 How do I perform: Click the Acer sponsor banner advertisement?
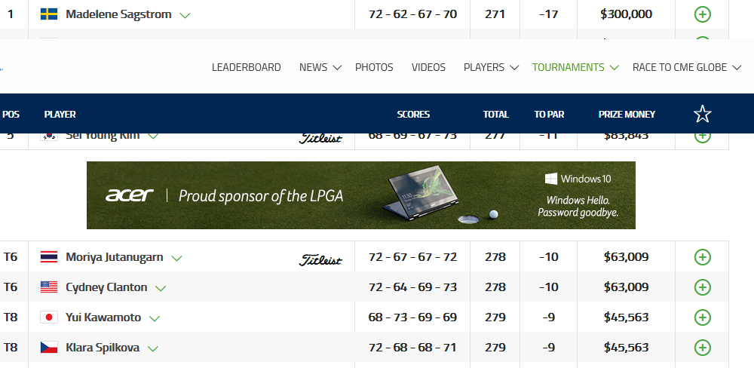click(361, 195)
